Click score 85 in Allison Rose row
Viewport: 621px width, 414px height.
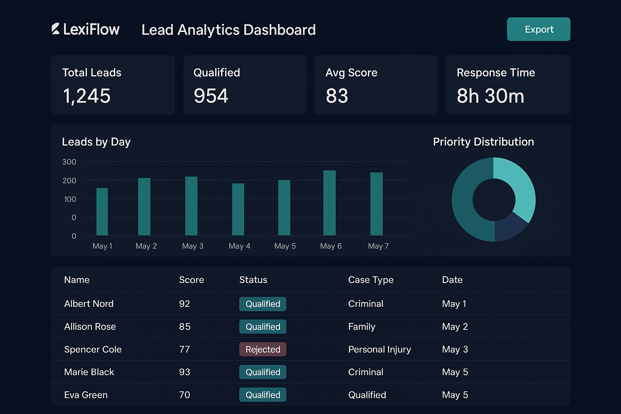click(x=185, y=326)
